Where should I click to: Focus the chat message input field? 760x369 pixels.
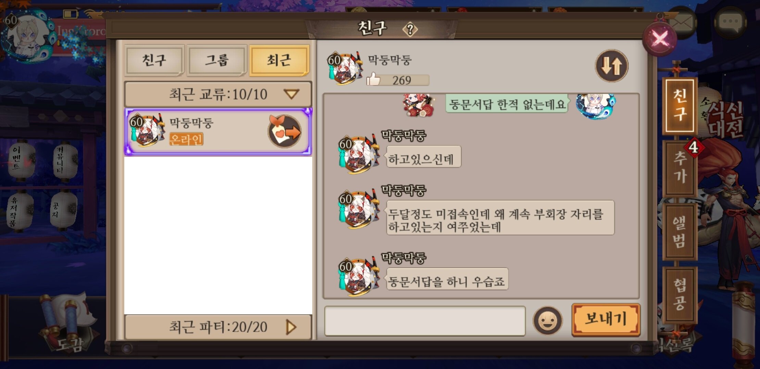pos(425,321)
